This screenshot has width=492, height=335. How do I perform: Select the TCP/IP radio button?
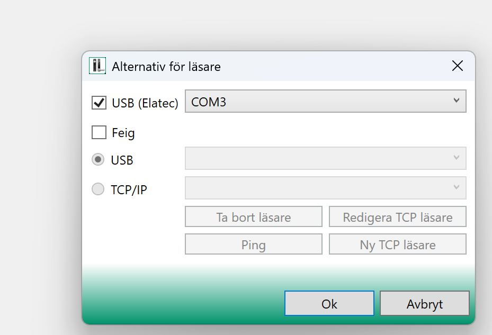click(98, 189)
